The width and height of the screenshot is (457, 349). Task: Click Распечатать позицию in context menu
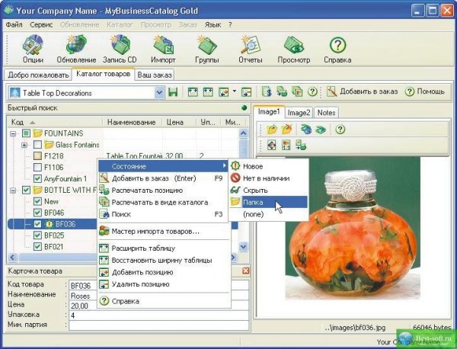(163, 191)
